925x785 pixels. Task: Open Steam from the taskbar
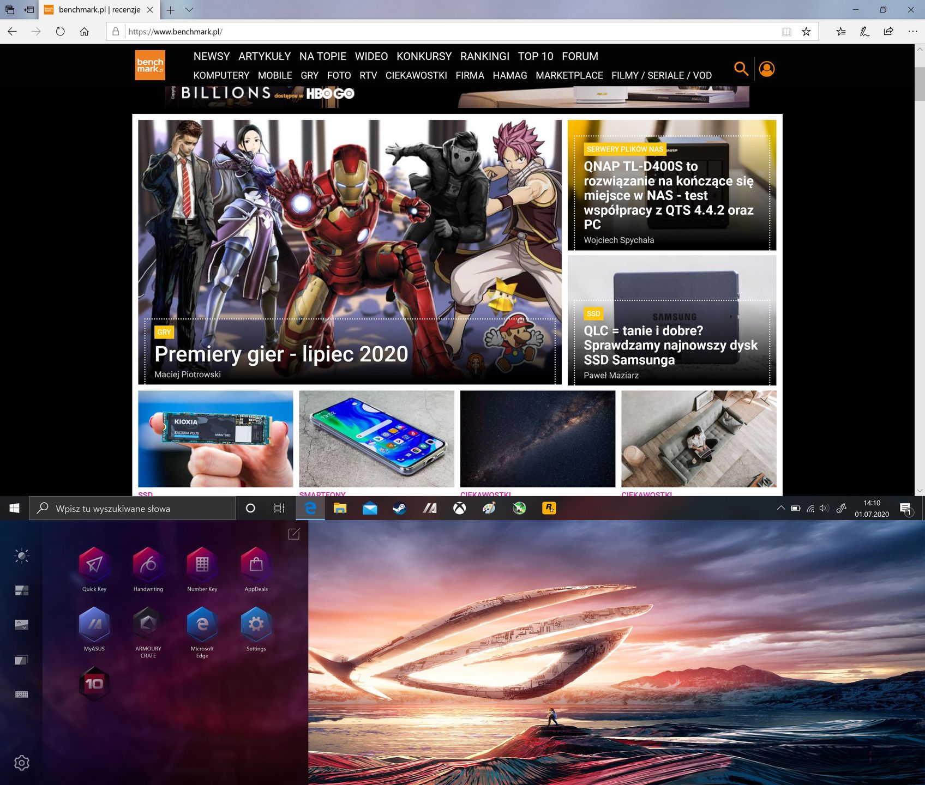tap(399, 508)
